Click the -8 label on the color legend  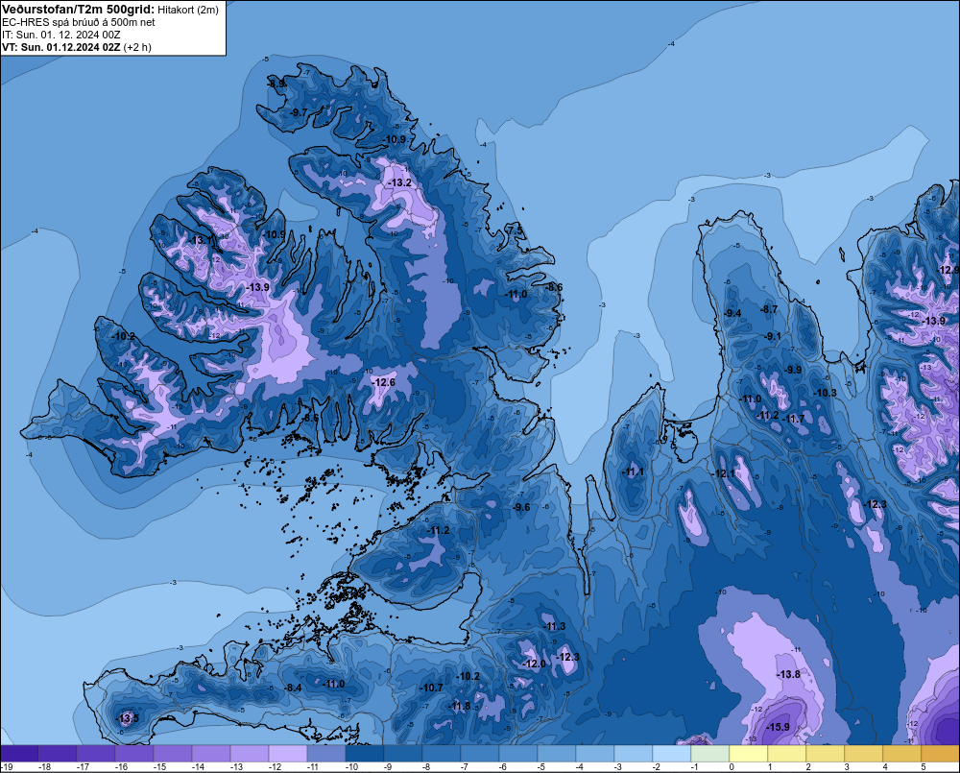pyautogui.click(x=427, y=767)
